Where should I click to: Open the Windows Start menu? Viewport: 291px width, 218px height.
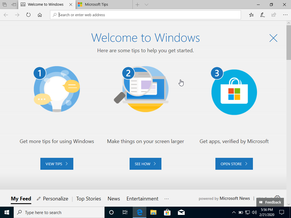point(7,212)
